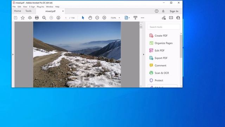Send the file by email
225x127 pixels.
click(171, 18)
